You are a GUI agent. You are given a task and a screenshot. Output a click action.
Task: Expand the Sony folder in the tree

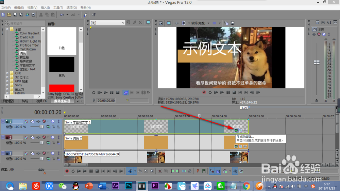pyautogui.click(x=7, y=85)
